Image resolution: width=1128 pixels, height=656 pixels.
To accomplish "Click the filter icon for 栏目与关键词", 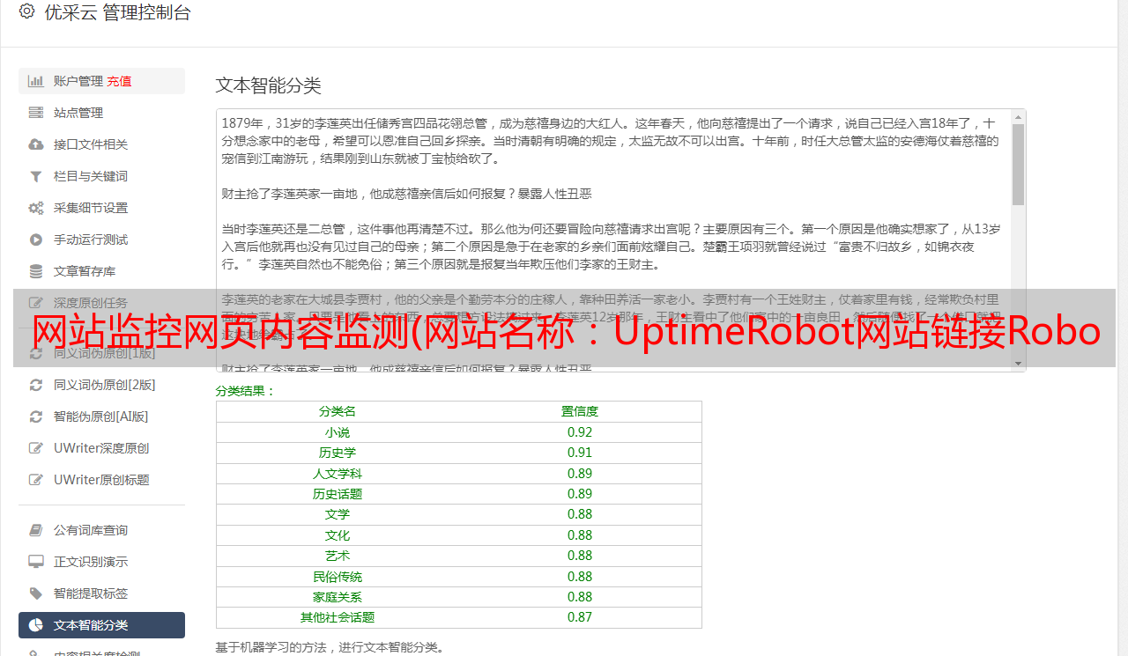I will click(36, 176).
